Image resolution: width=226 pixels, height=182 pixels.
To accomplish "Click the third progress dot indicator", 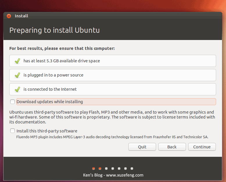I will [x=106, y=168].
